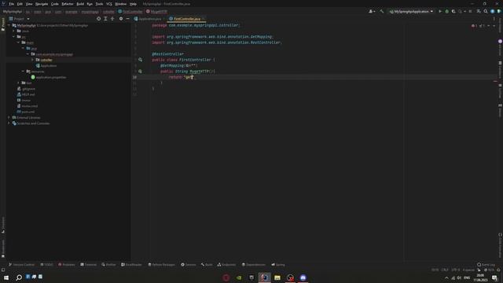Run the application with the green play button

click(x=440, y=11)
